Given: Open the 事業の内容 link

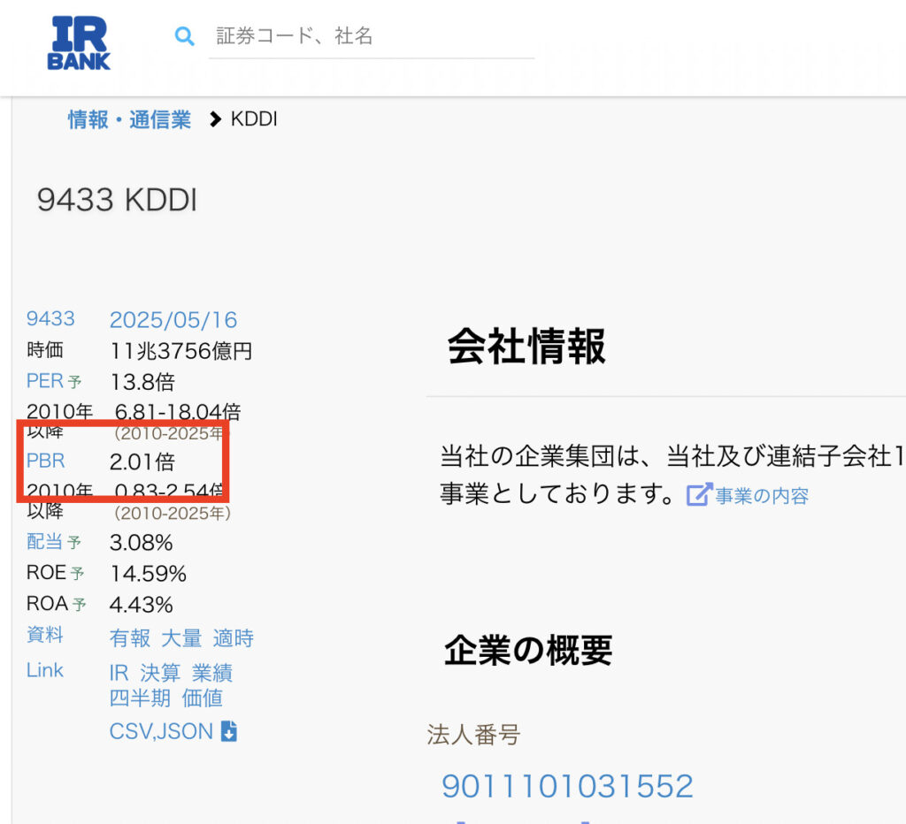Looking at the screenshot, I should tap(762, 495).
